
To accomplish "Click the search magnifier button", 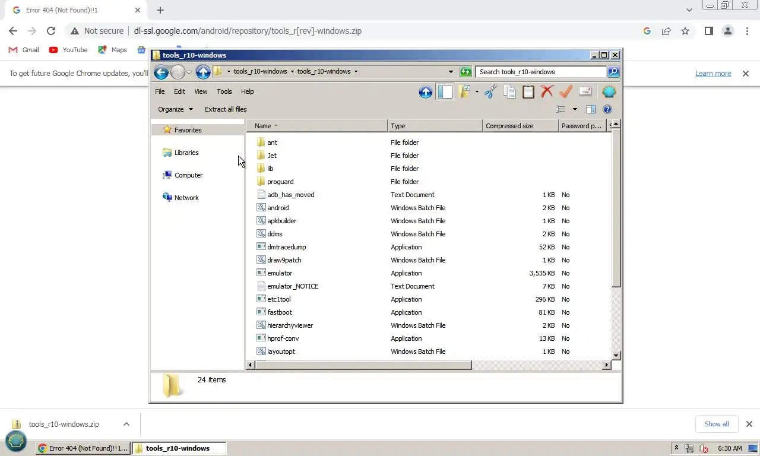I will click(613, 72).
